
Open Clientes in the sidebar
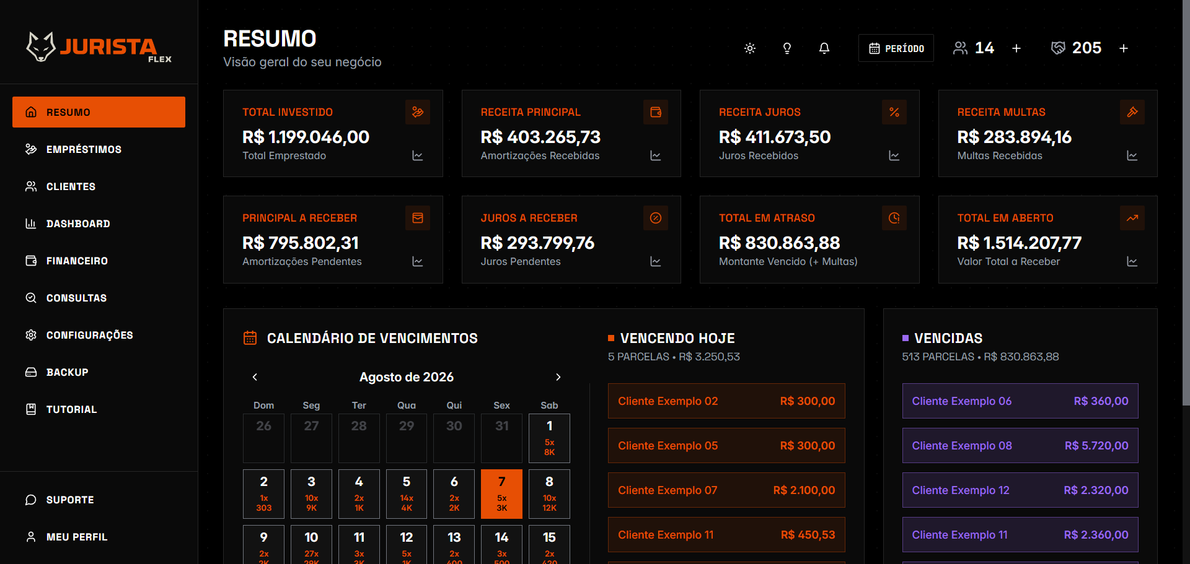[x=99, y=186]
